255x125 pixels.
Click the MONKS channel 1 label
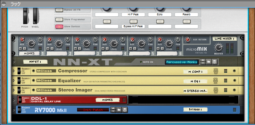[29, 54]
